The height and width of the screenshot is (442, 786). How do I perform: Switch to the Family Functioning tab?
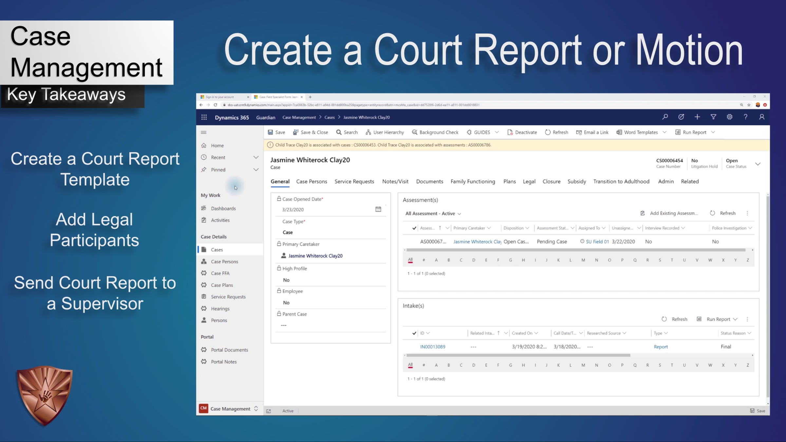click(x=473, y=181)
